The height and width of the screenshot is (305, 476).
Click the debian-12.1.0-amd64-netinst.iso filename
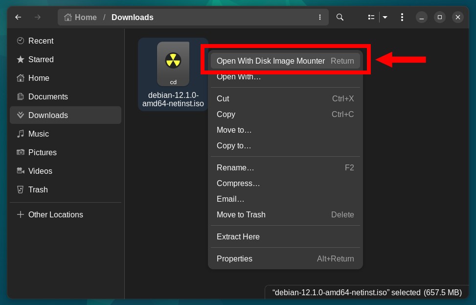pos(173,99)
